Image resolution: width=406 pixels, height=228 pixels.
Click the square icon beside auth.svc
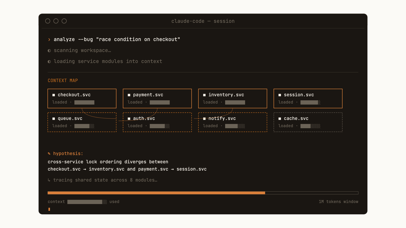coord(129,119)
